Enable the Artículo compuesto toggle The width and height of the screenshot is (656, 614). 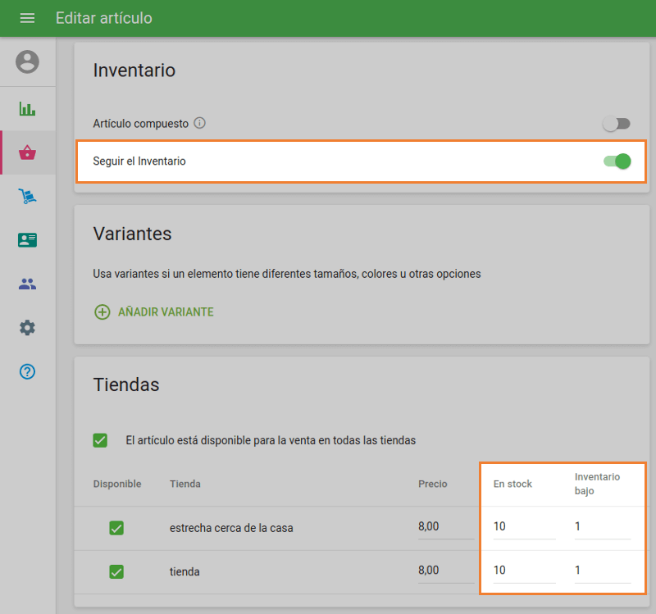pos(617,124)
